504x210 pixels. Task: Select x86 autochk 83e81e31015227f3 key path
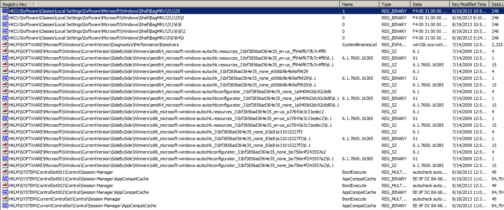(156, 132)
